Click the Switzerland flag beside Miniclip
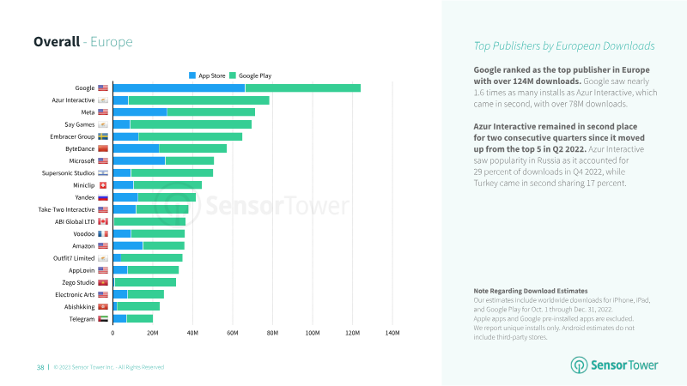The width and height of the screenshot is (687, 386). coord(103,185)
